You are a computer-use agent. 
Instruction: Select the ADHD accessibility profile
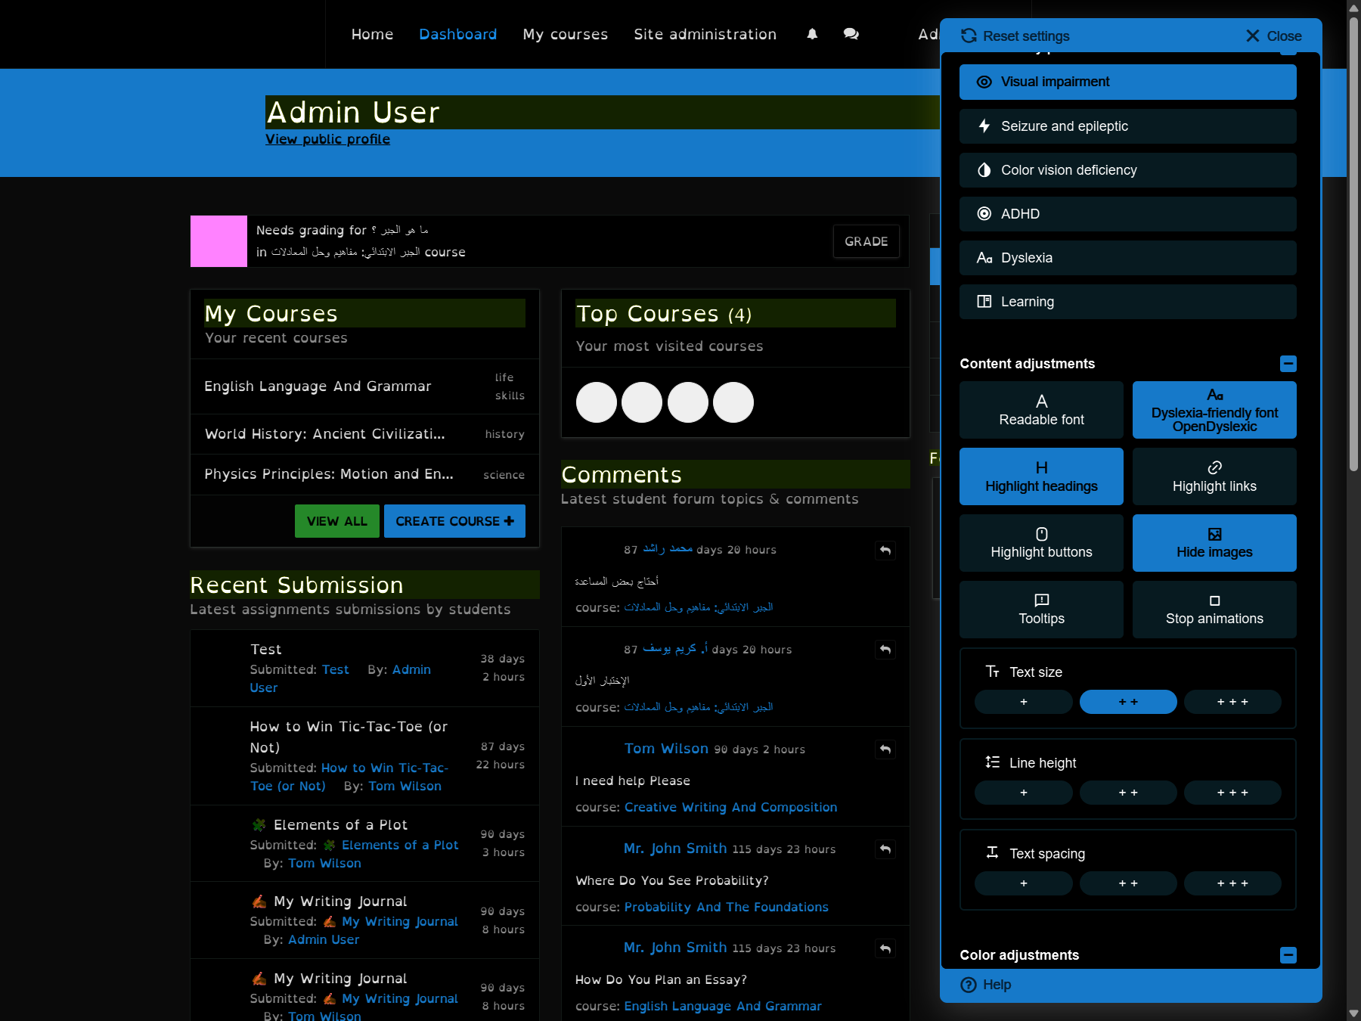click(x=1127, y=214)
